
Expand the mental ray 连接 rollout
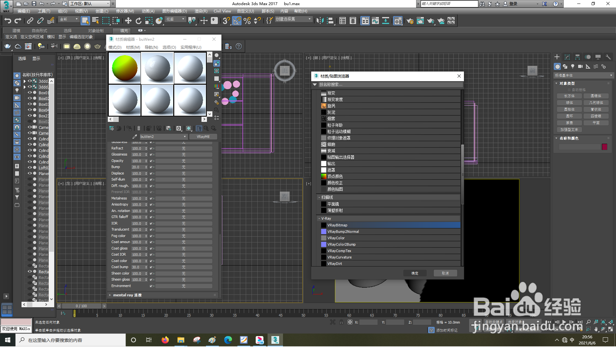(x=127, y=295)
